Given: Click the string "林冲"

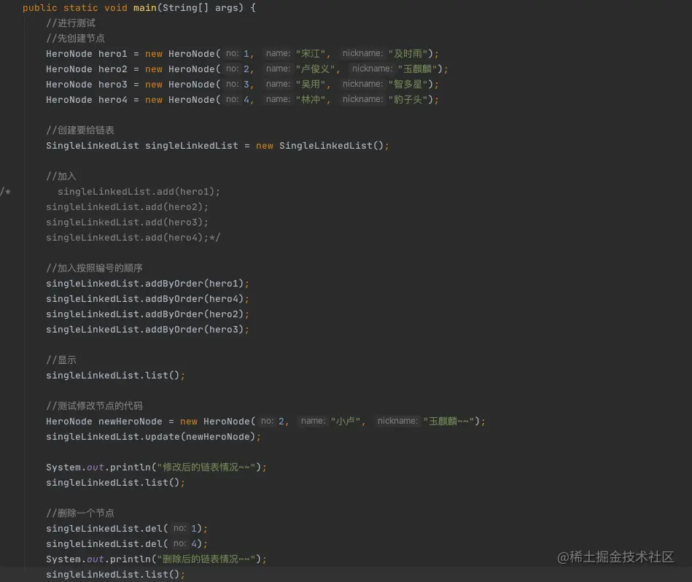Looking at the screenshot, I should (x=310, y=100).
